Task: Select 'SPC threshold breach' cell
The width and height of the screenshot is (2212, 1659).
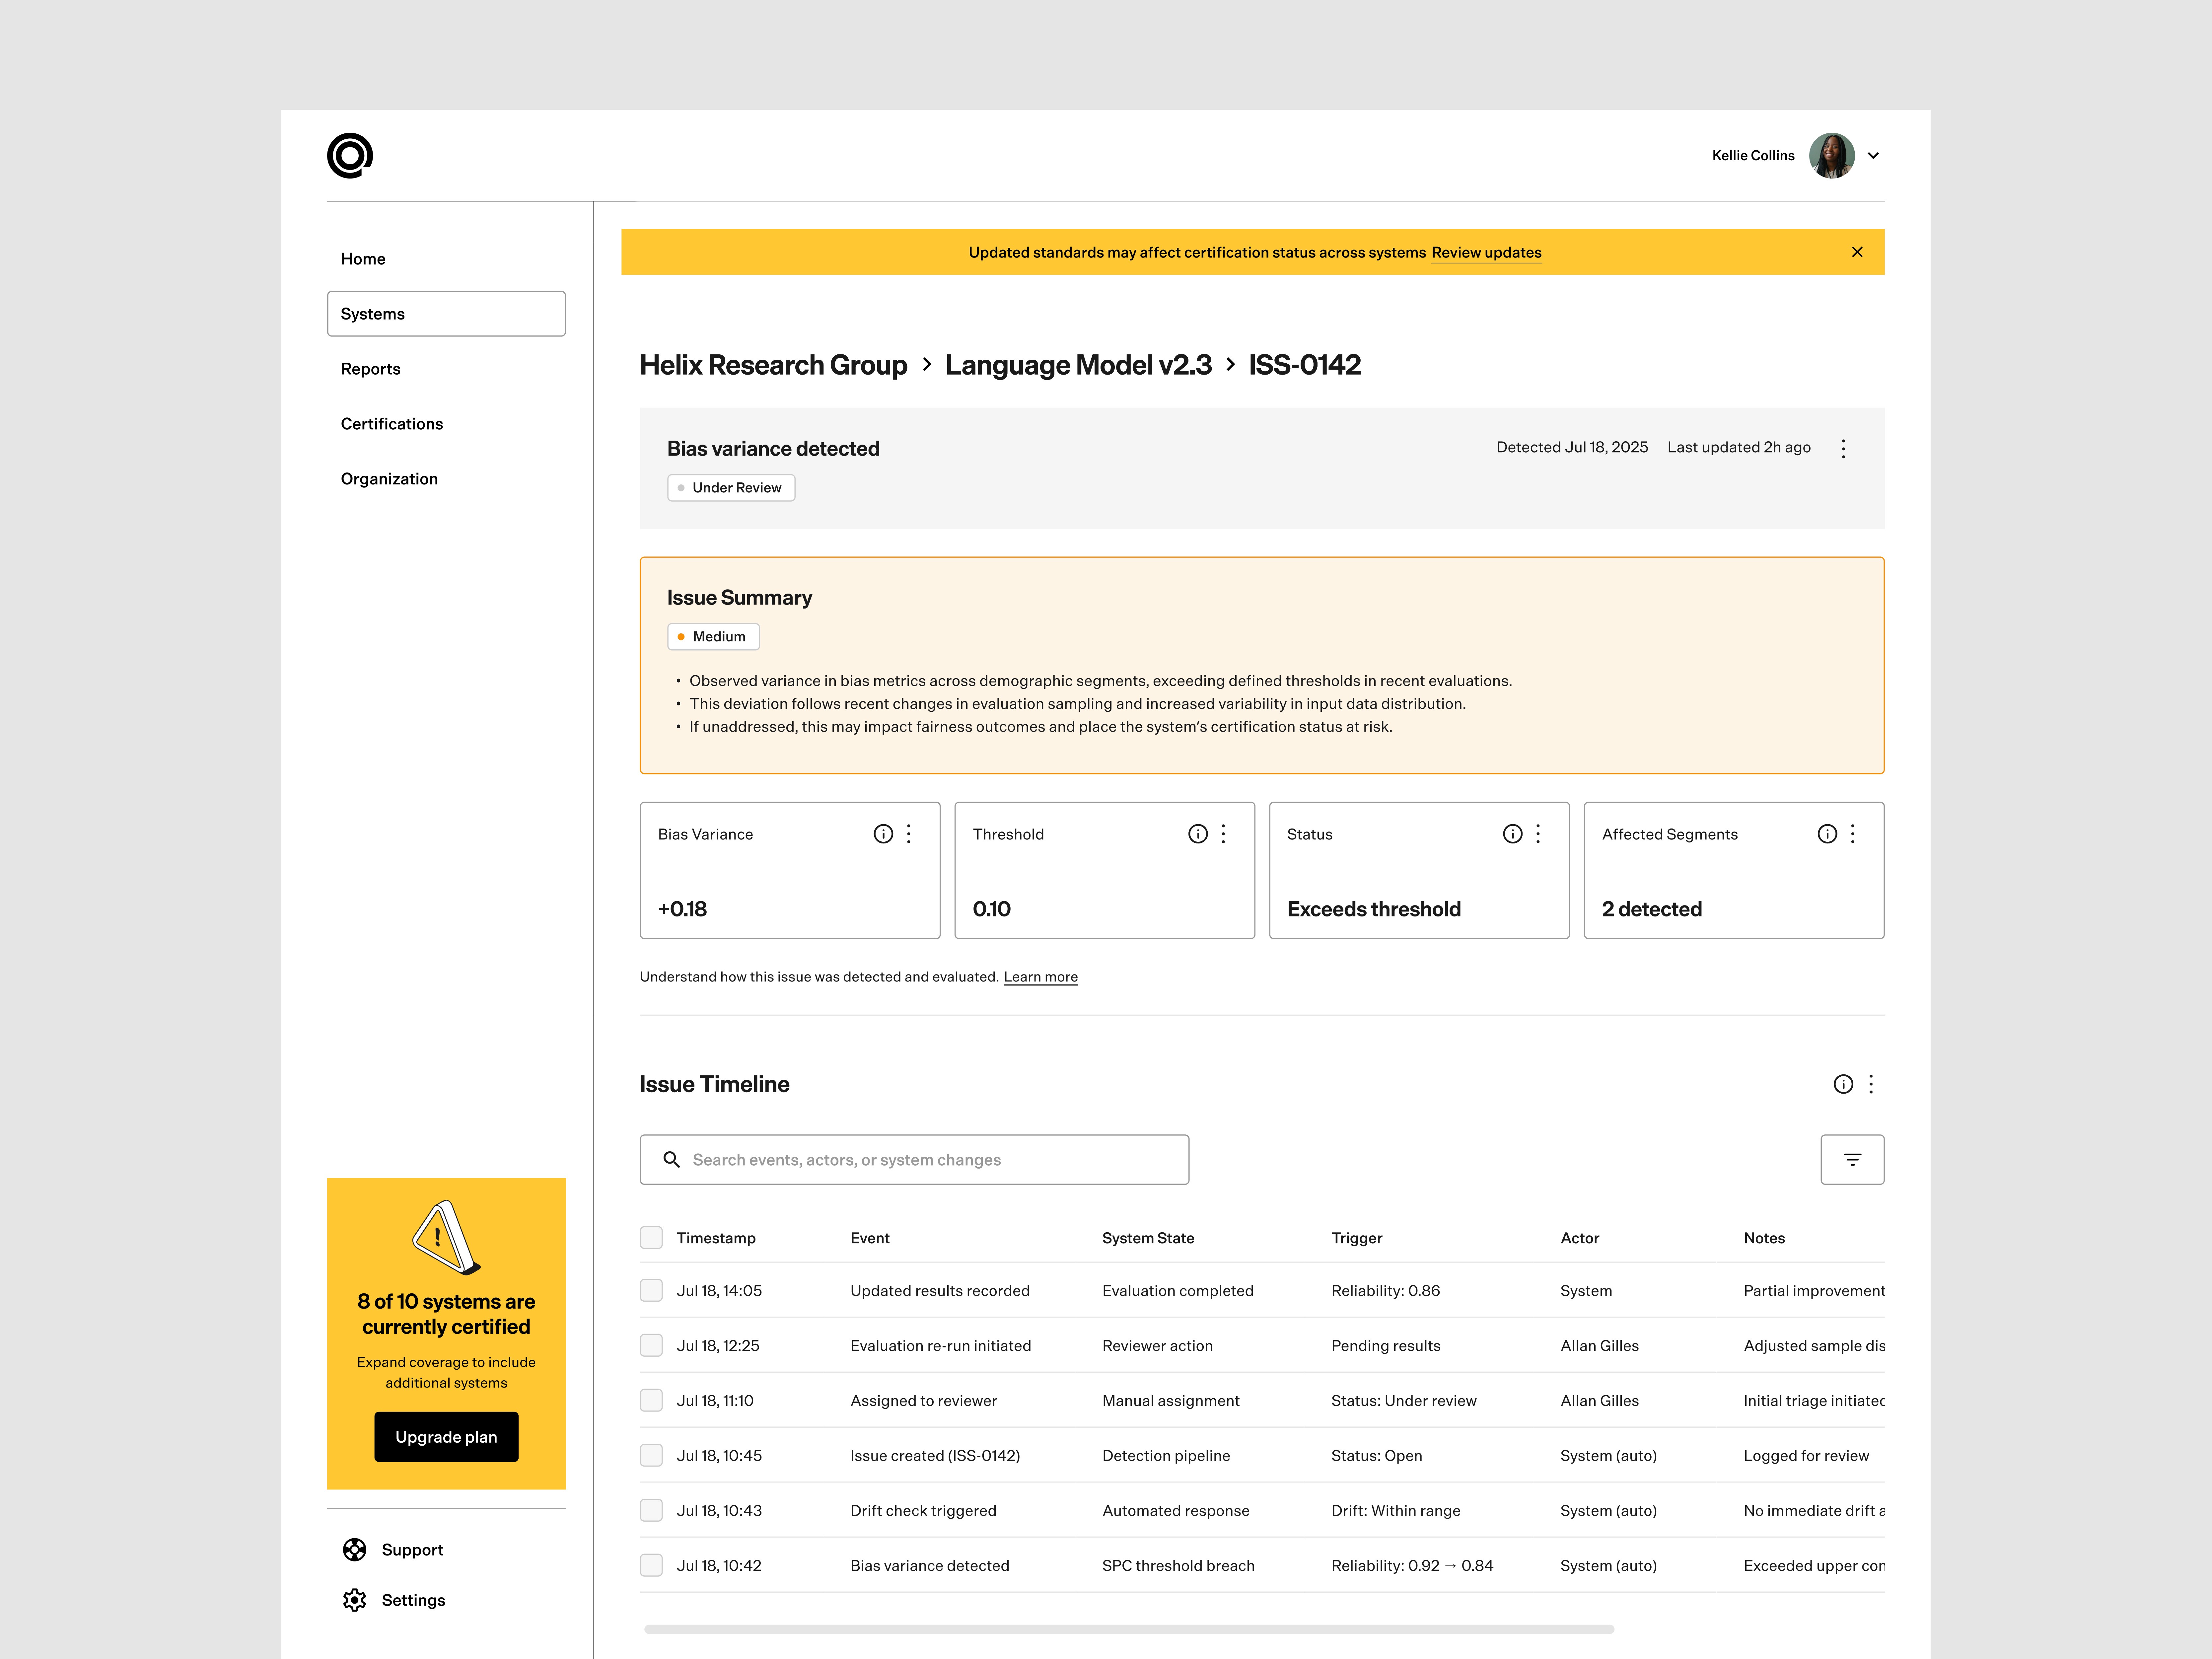Action: [x=1178, y=1566]
